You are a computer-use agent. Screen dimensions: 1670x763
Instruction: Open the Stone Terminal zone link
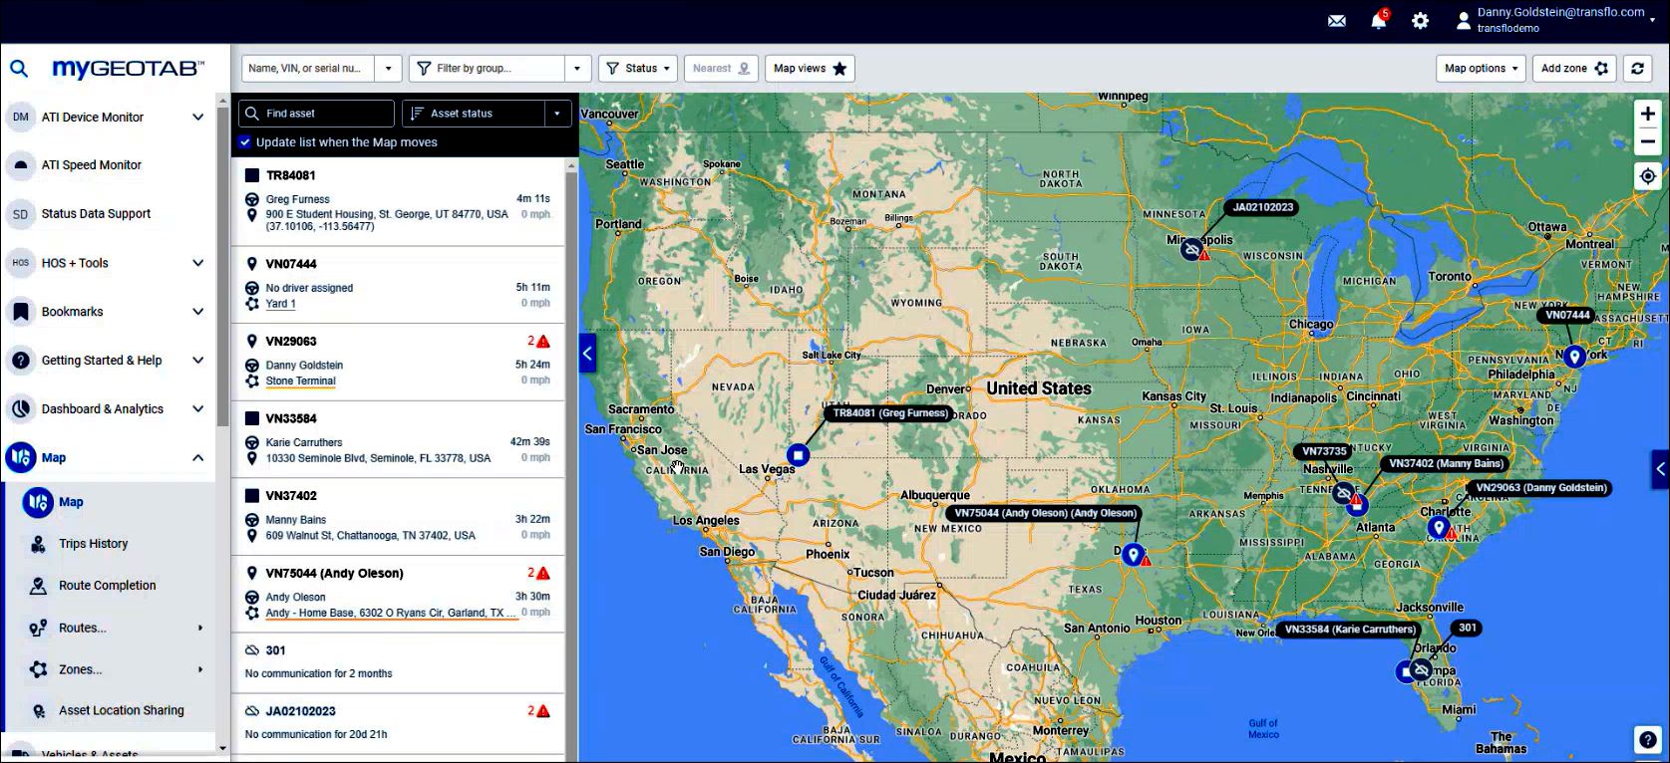click(300, 381)
